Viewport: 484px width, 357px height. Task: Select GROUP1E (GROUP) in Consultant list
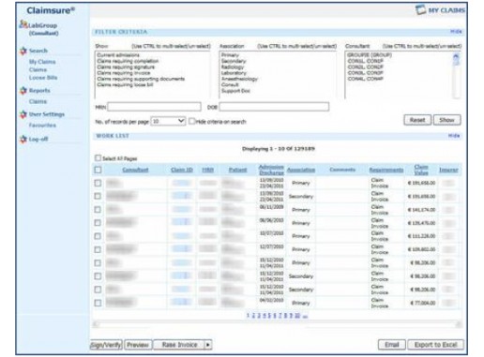pos(370,55)
